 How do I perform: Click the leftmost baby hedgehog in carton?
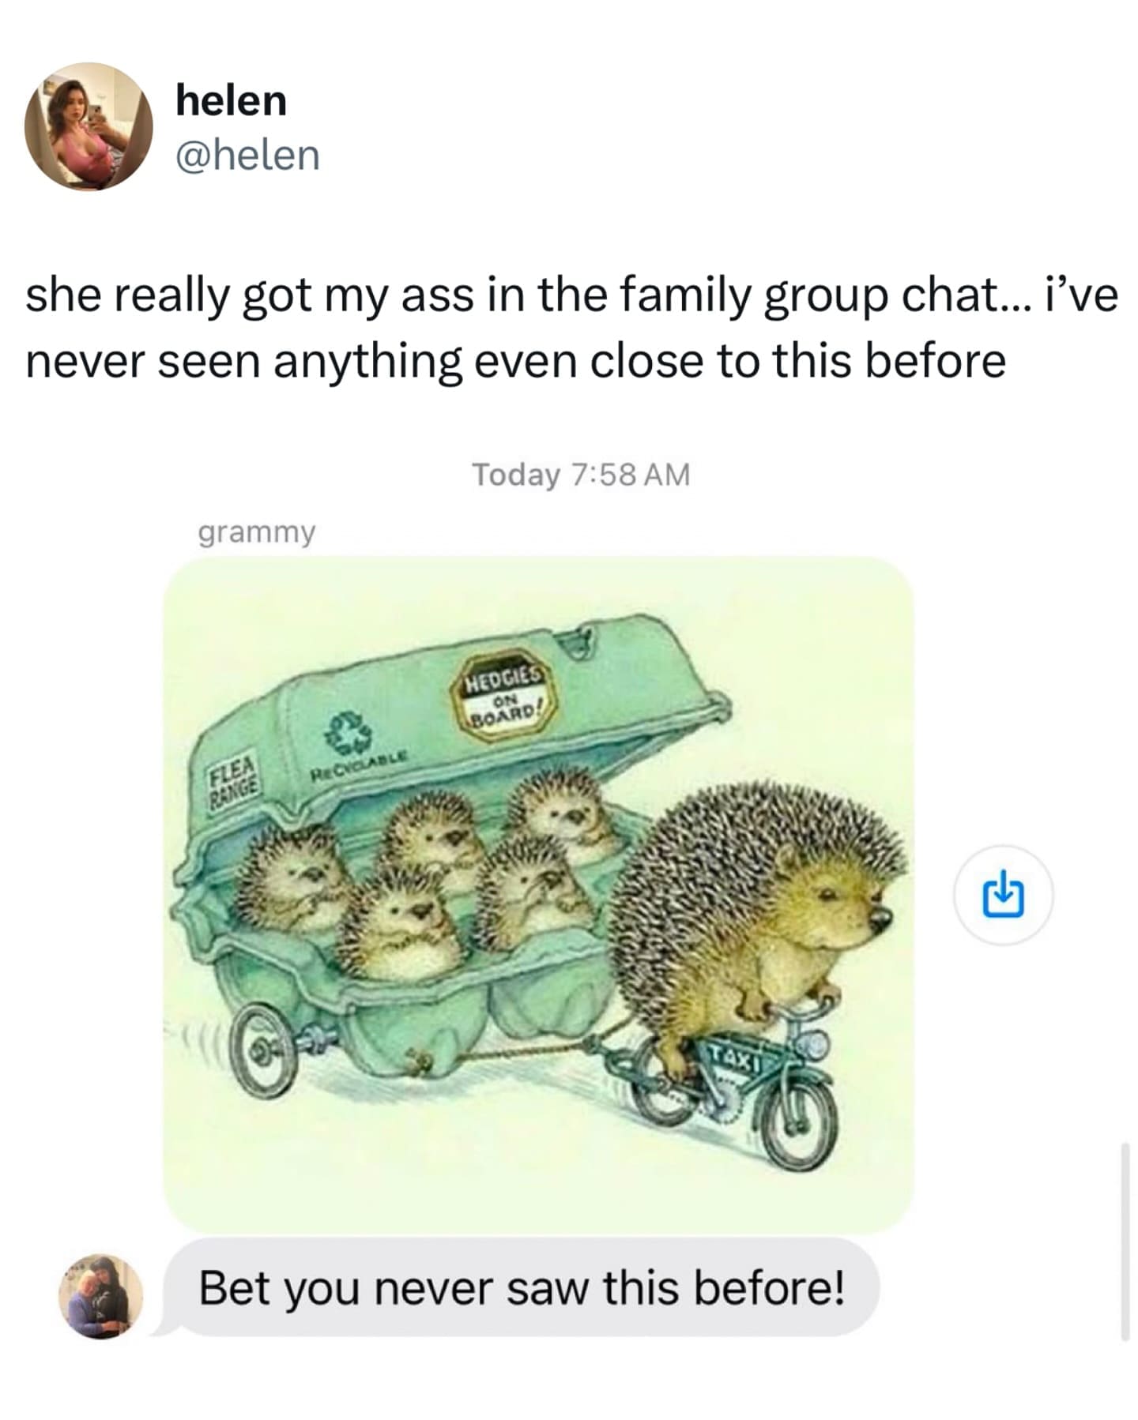point(292,875)
